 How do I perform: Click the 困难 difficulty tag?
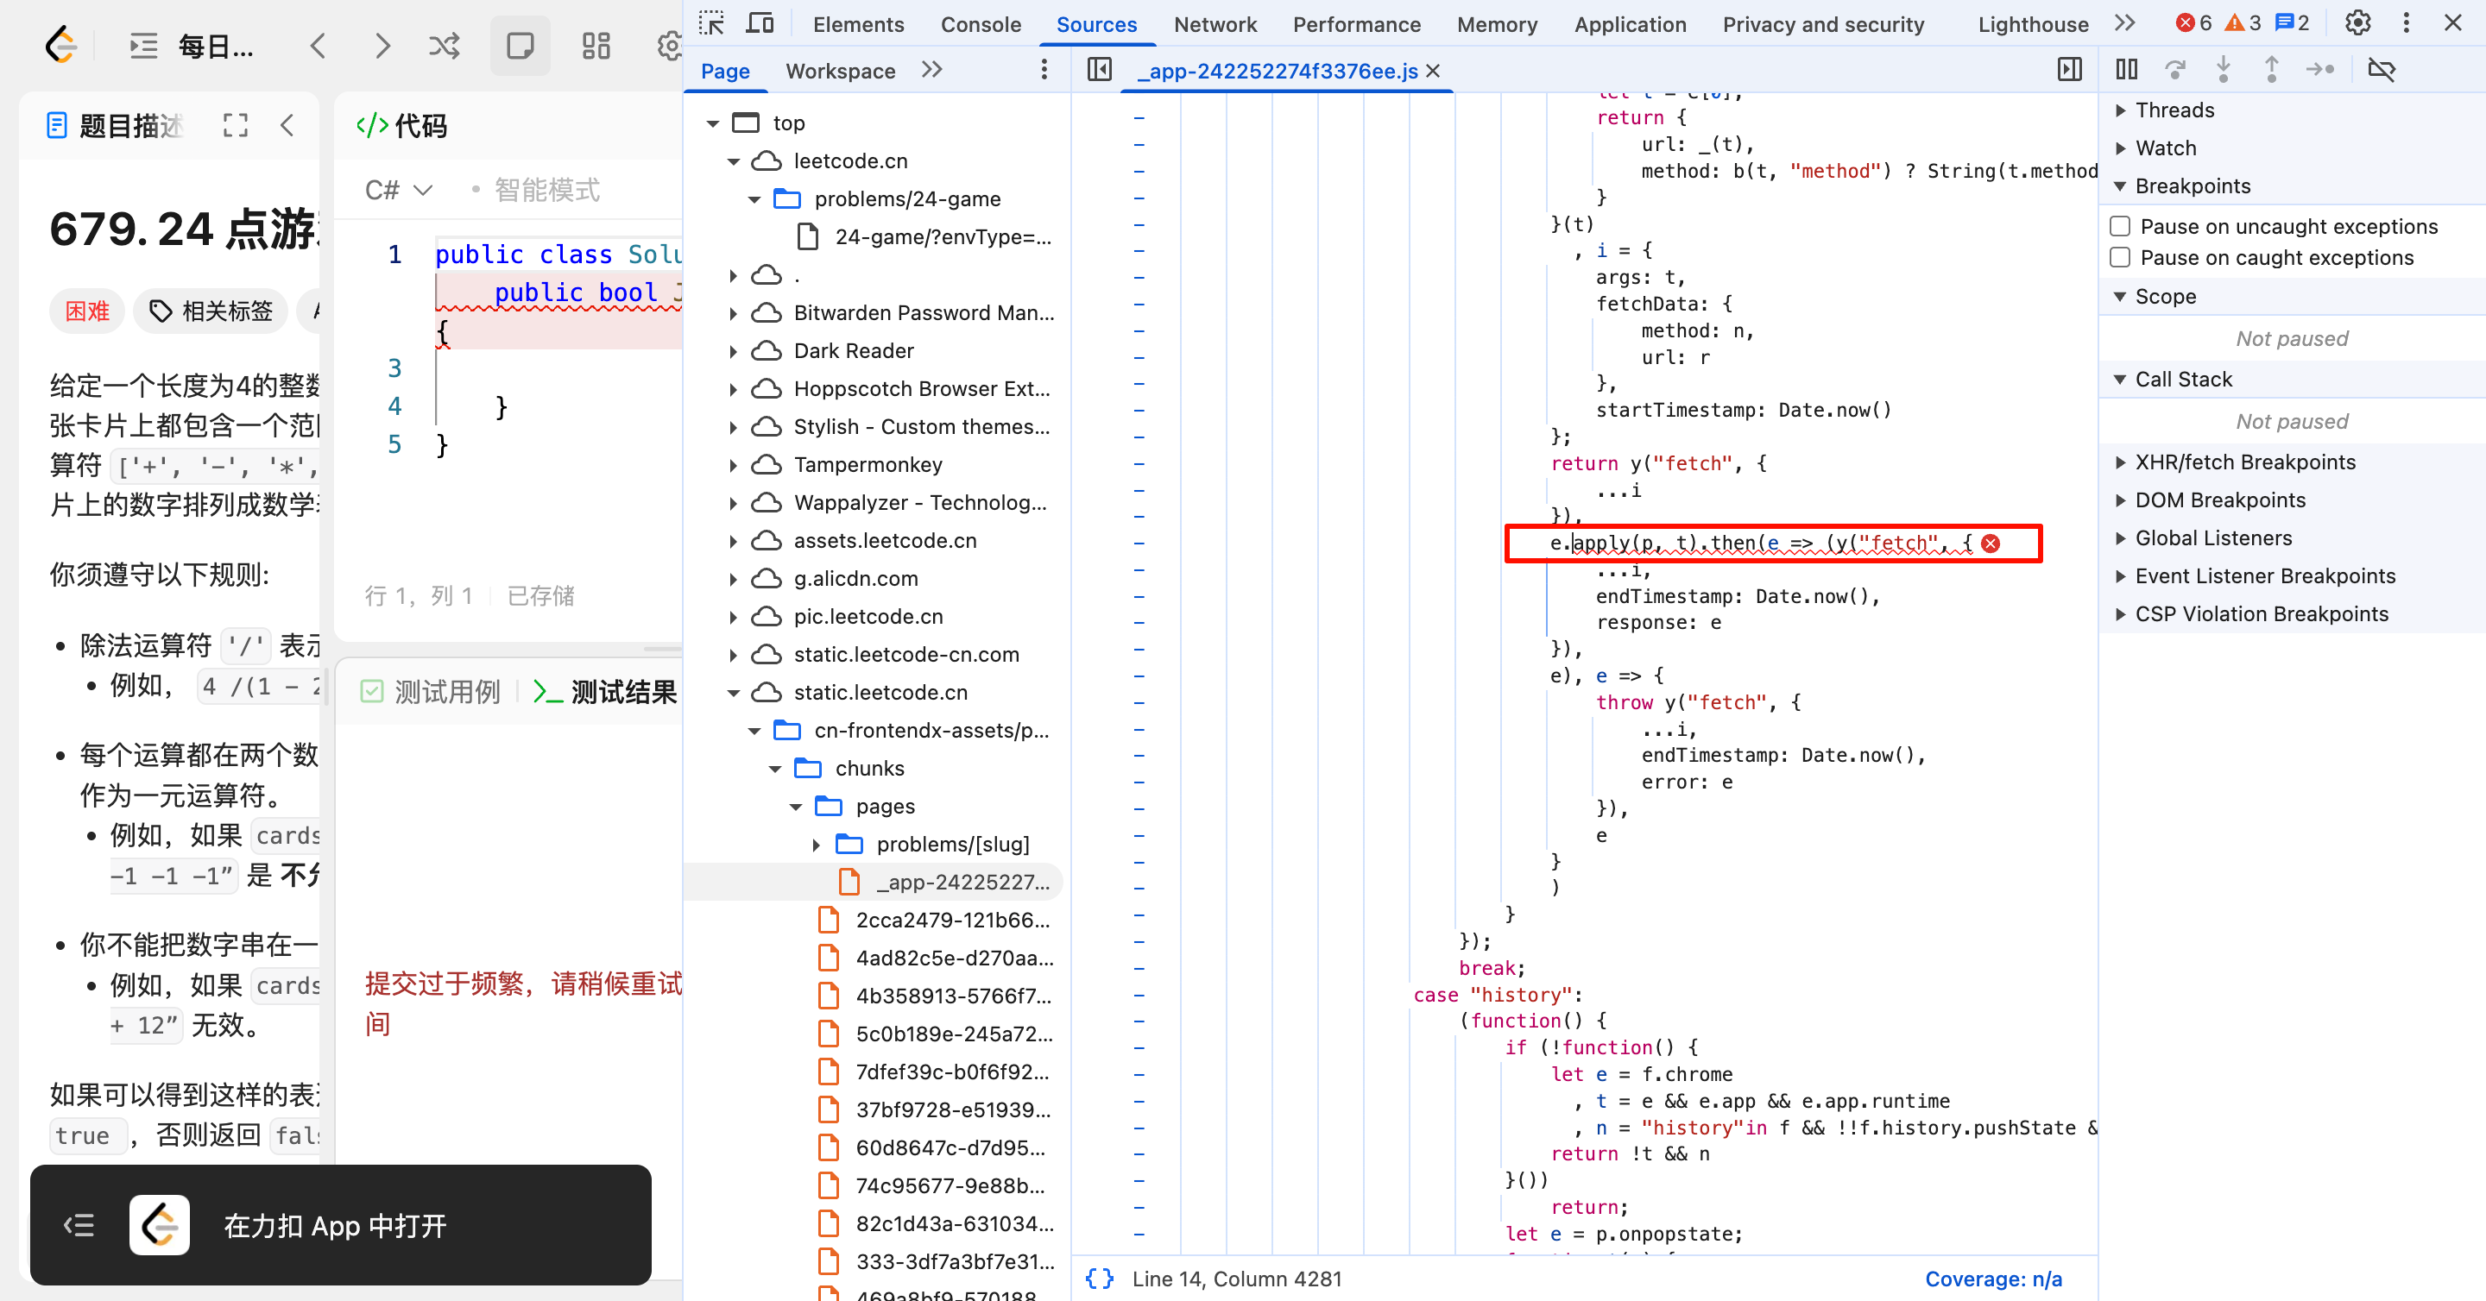(87, 311)
